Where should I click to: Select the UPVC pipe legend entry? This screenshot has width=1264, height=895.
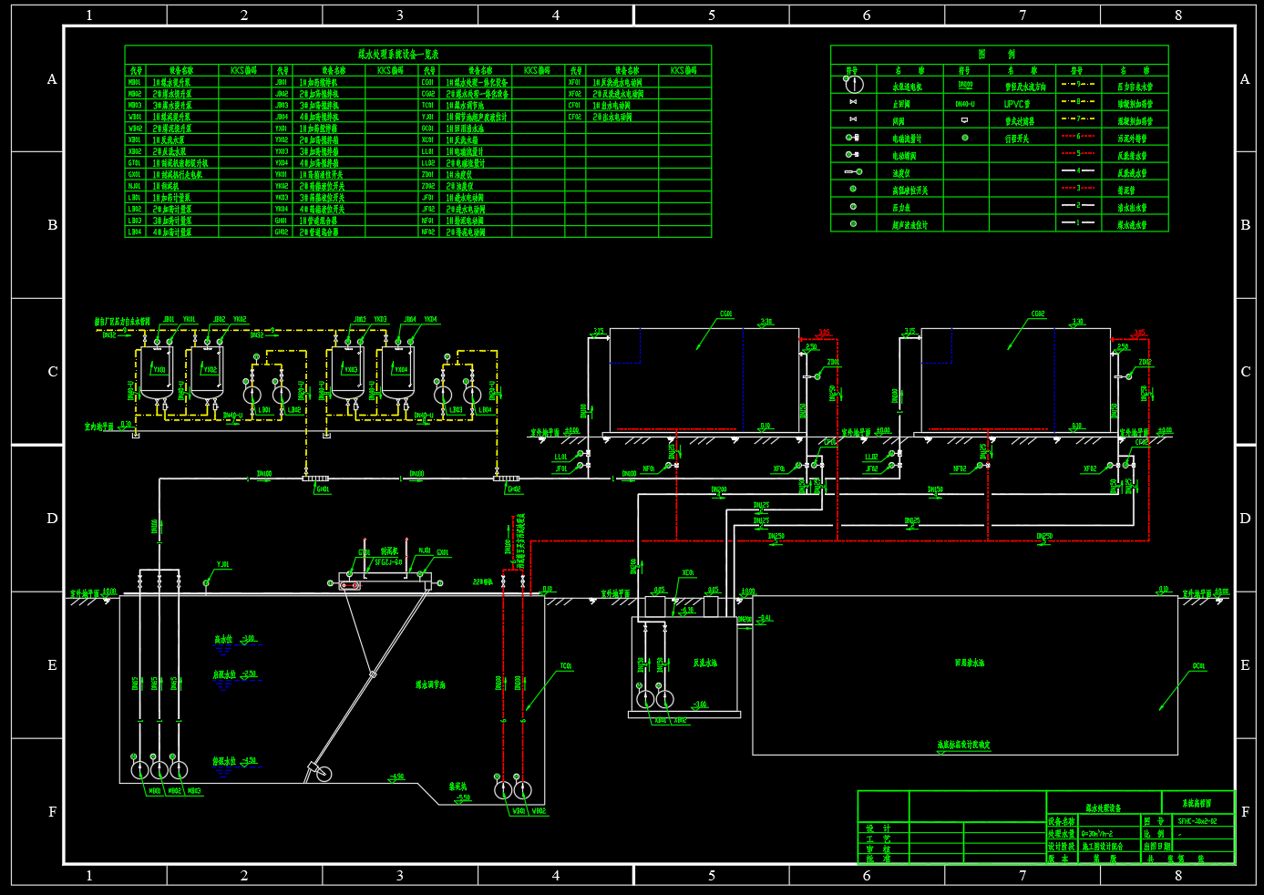point(1016,104)
